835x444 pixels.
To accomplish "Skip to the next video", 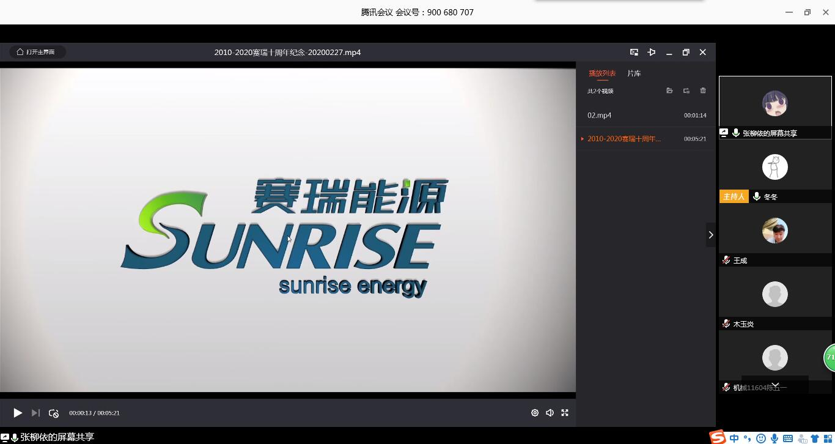I will point(35,413).
